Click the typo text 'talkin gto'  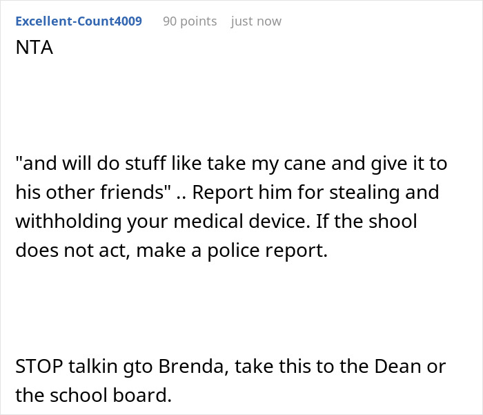[111, 367]
